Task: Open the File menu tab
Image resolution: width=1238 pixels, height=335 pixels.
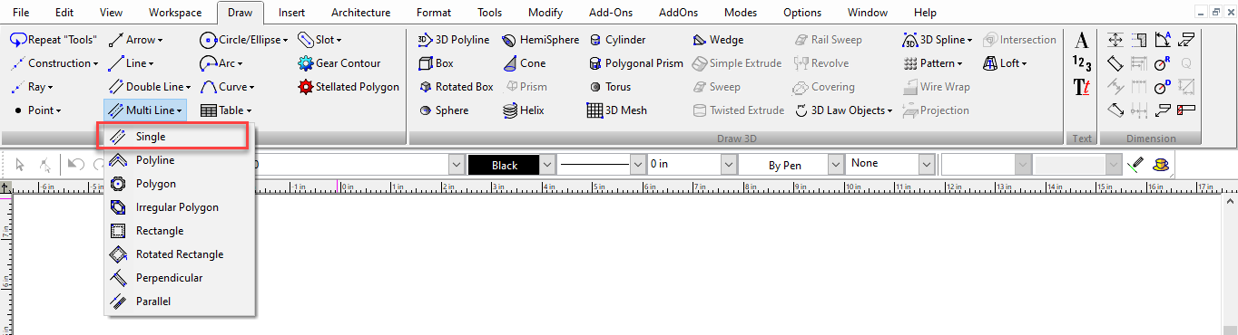Action: (x=20, y=13)
